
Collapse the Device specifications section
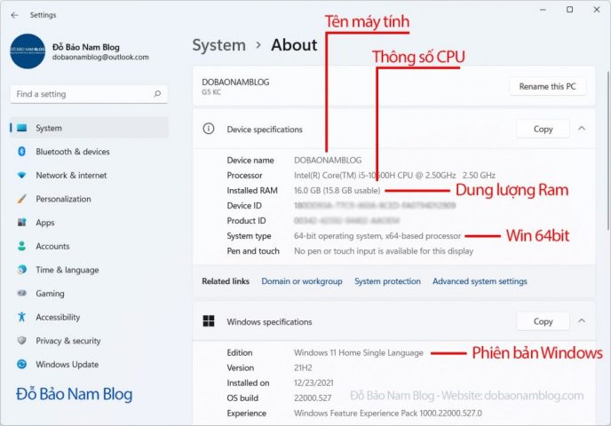coord(582,129)
